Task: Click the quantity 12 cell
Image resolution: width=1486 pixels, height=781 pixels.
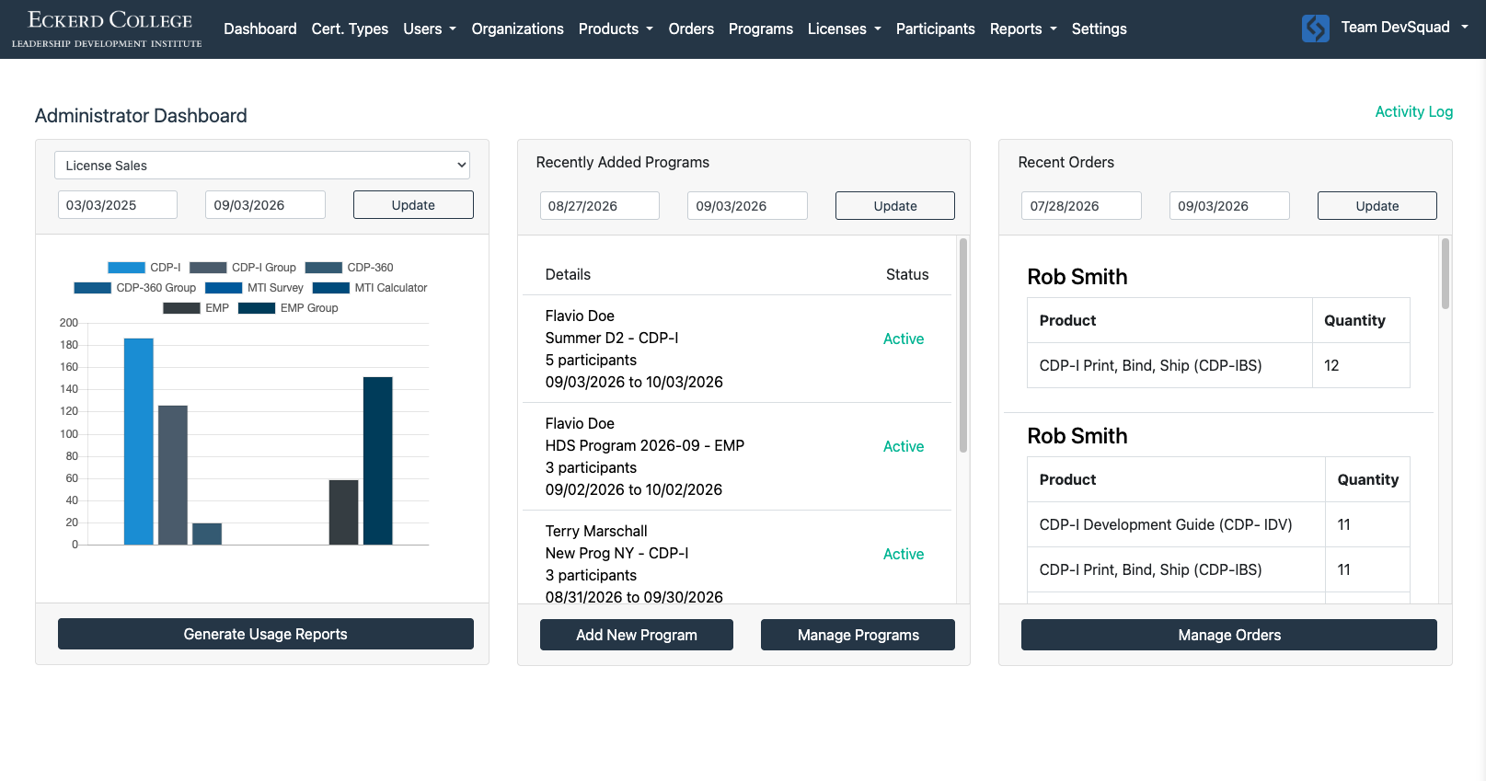Action: tap(1361, 365)
